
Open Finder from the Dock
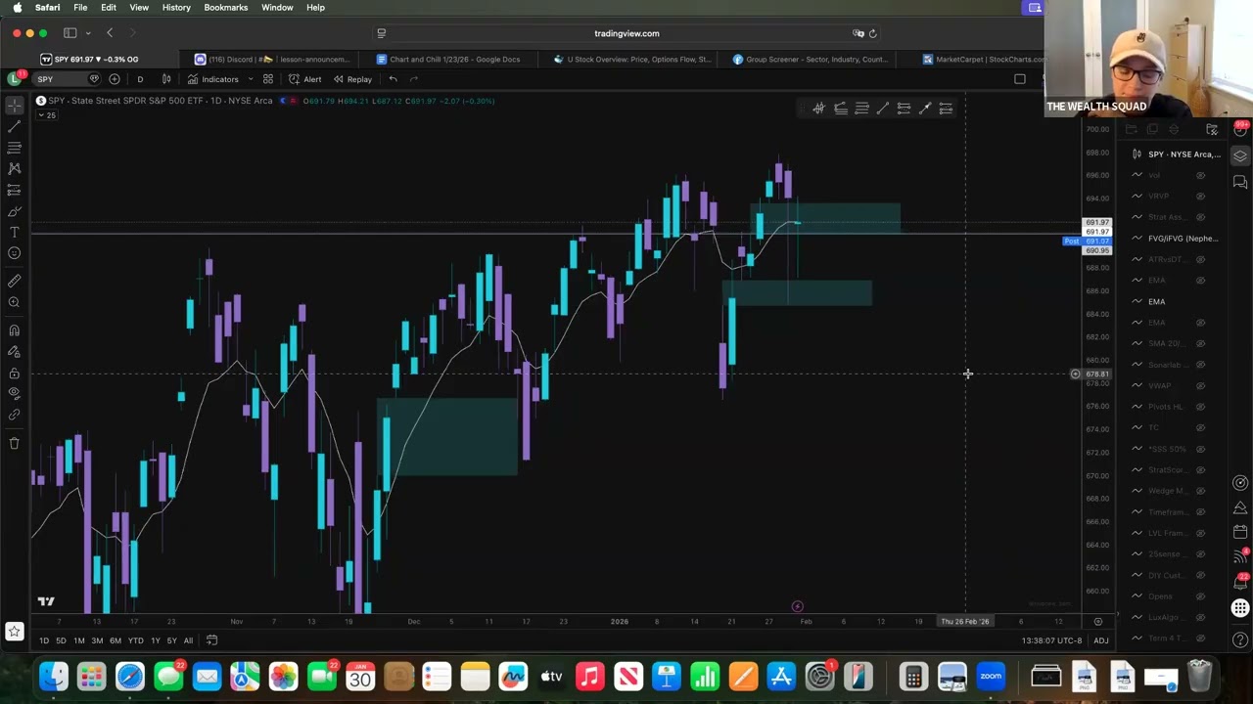point(54,676)
